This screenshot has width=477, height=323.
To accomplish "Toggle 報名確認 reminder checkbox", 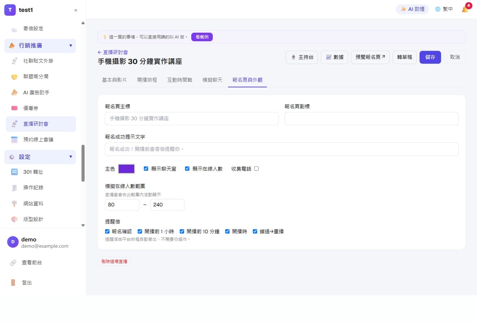I will [107, 231].
